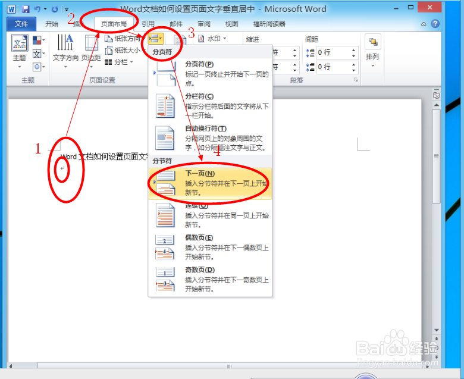Switch to the 引用 ribbon tab
464x379 pixels.
(148, 24)
